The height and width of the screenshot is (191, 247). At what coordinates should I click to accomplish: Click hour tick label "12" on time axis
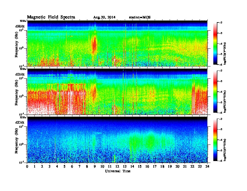click(117, 166)
